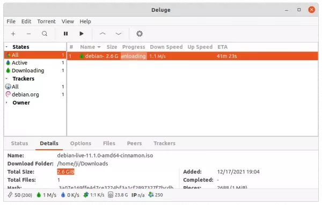The width and height of the screenshot is (322, 205).
Task: Pause the selected torrent
Action: pyautogui.click(x=65, y=34)
